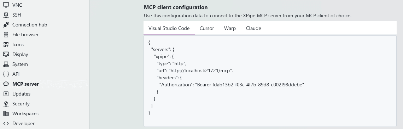Screen dimensions: 403x129
Task: Click the "xpipe": { line
Action: pyautogui.click(x=164, y=56)
